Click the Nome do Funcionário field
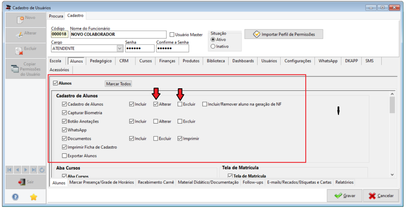The image size is (406, 209). [118, 34]
